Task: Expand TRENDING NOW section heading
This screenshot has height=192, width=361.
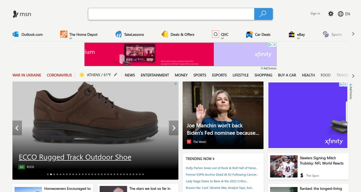Action: pyautogui.click(x=200, y=159)
